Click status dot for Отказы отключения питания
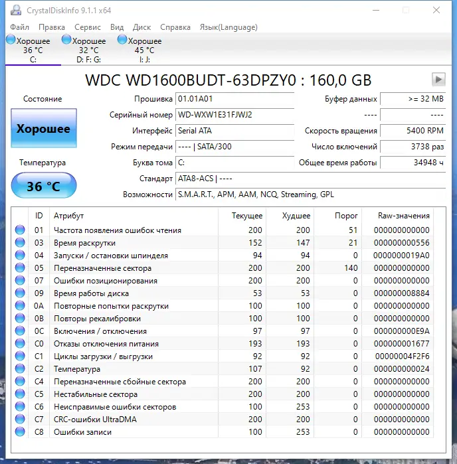 pos(20,344)
